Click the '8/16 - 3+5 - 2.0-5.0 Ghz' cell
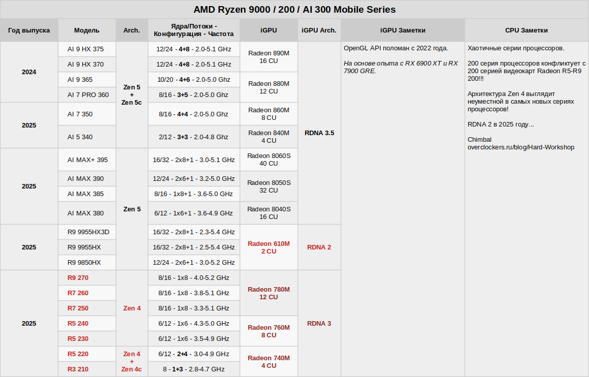589x377 pixels. click(194, 95)
